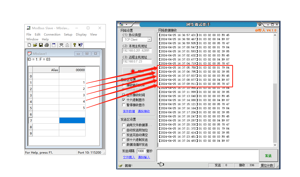Screen dimensions: 300x177
Task: Open the dropdown arrow beside network assistant icon
Action: 126,24
